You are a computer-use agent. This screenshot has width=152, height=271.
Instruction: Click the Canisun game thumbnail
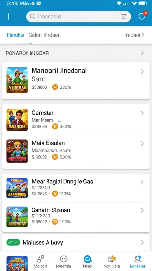tap(17, 120)
